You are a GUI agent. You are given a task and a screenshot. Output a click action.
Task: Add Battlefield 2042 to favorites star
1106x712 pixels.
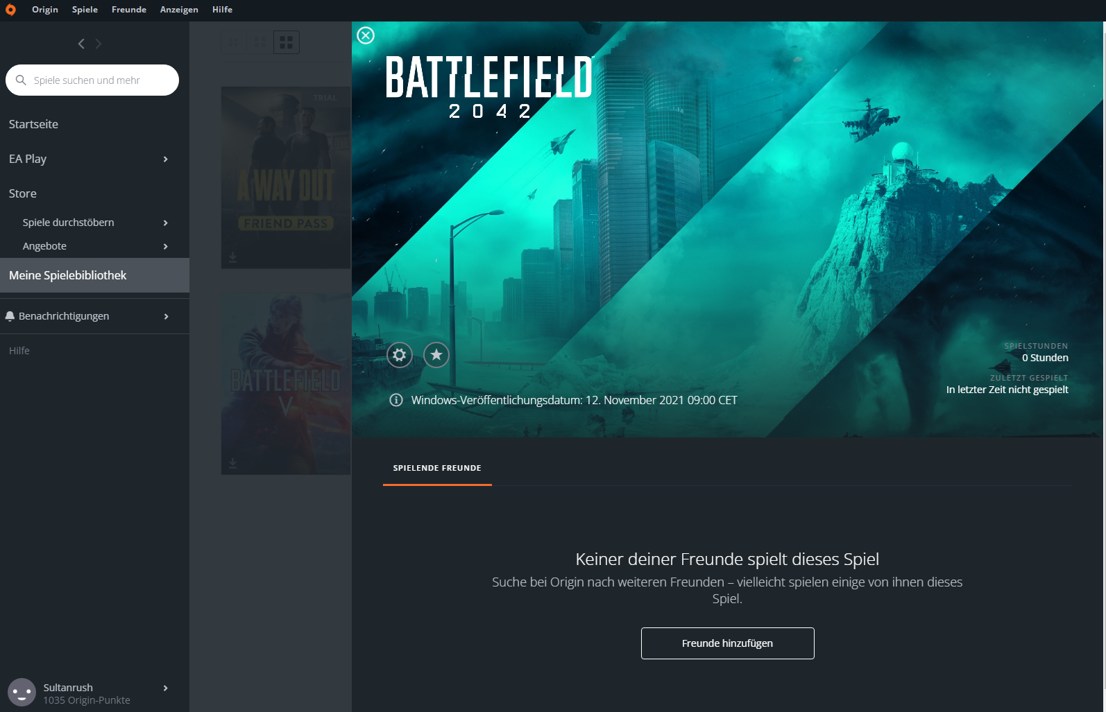point(436,355)
